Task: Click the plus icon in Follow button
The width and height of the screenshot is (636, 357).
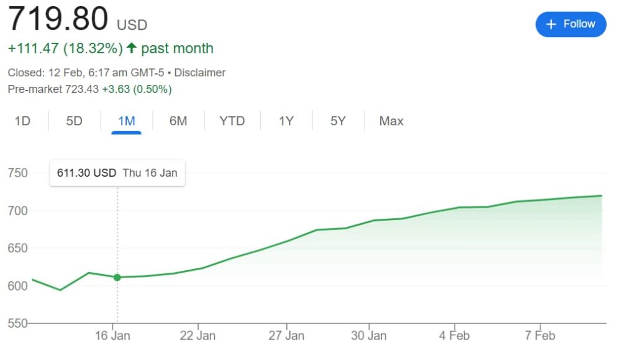Action: [x=550, y=24]
